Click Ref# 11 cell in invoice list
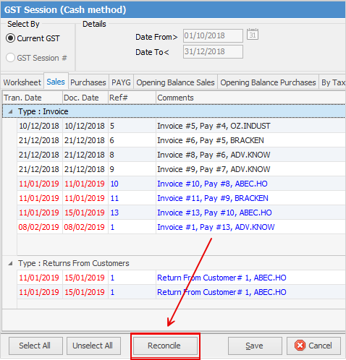Image resolution: width=346 pixels, height=360 pixels. [x=132, y=198]
